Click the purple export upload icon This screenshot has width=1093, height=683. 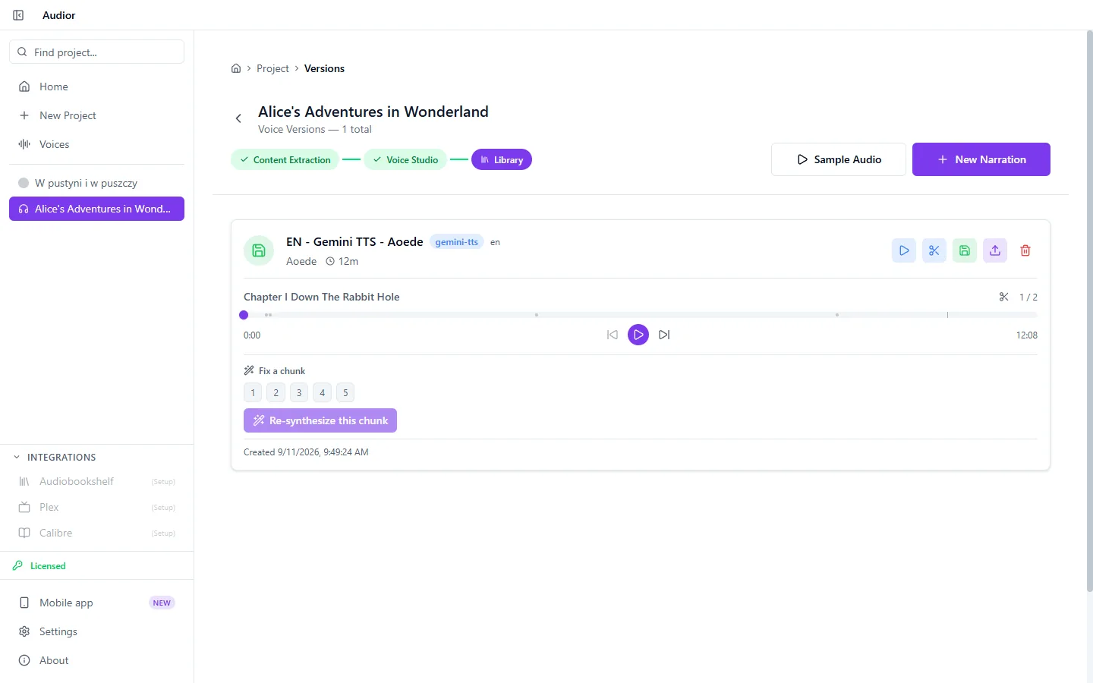[994, 250]
